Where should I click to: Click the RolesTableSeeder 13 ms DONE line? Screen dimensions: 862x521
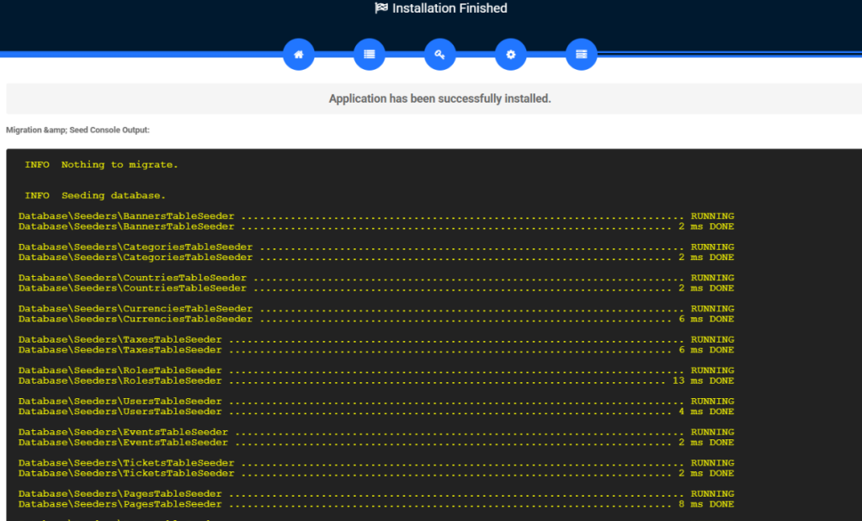tap(375, 380)
